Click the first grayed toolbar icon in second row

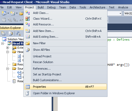point(4,20)
